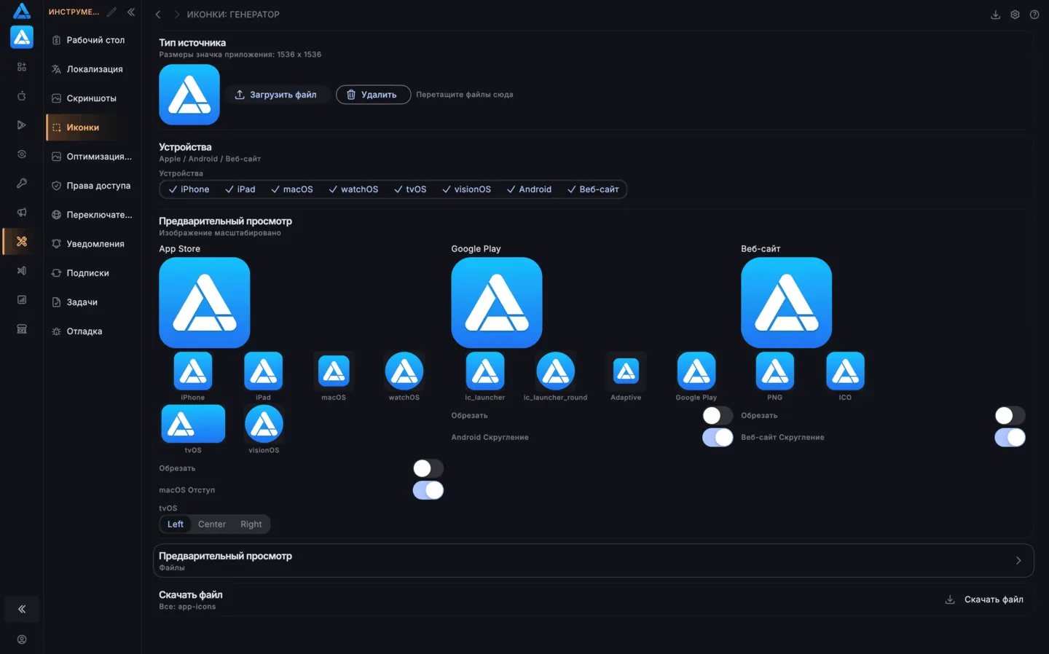Uncheck the iPhone device option
The height and width of the screenshot is (654, 1049).
pos(189,189)
